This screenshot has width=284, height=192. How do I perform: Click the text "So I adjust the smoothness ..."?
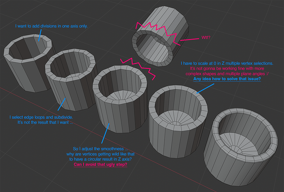[x=100, y=149]
